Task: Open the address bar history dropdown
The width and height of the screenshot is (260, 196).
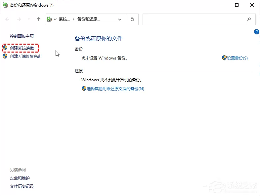Action: [x=120, y=20]
